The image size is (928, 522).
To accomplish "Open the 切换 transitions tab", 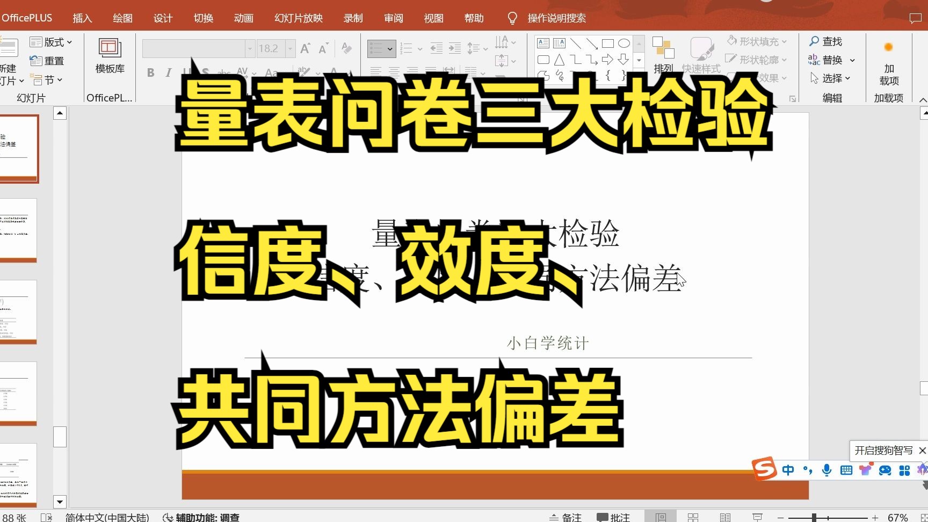I will (204, 18).
